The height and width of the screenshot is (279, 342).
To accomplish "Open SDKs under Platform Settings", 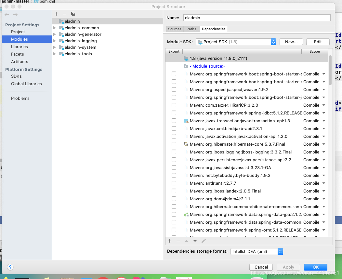I will tap(16, 76).
